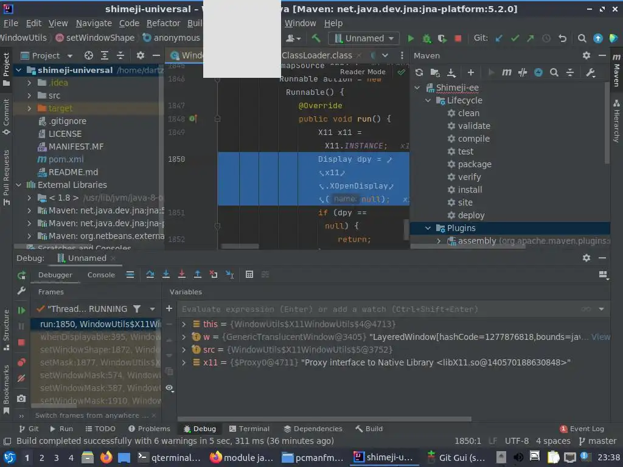This screenshot has width=623, height=467.
Task: Force step into with red down arrow
Action: click(181, 274)
